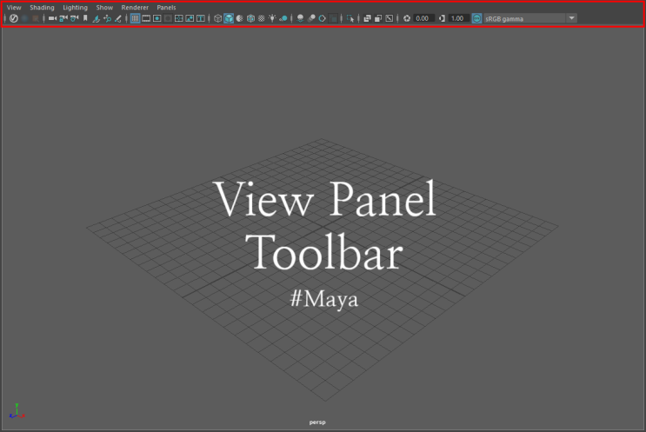Toggle the safe title display
The image size is (646, 432).
point(201,18)
